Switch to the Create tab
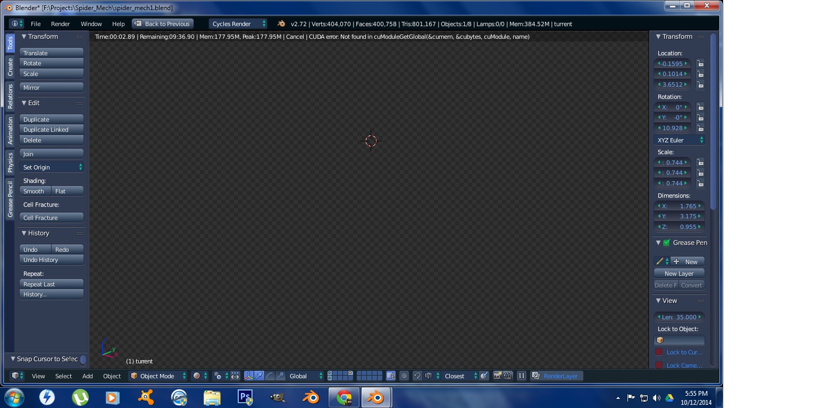The image size is (838, 408). tap(10, 67)
